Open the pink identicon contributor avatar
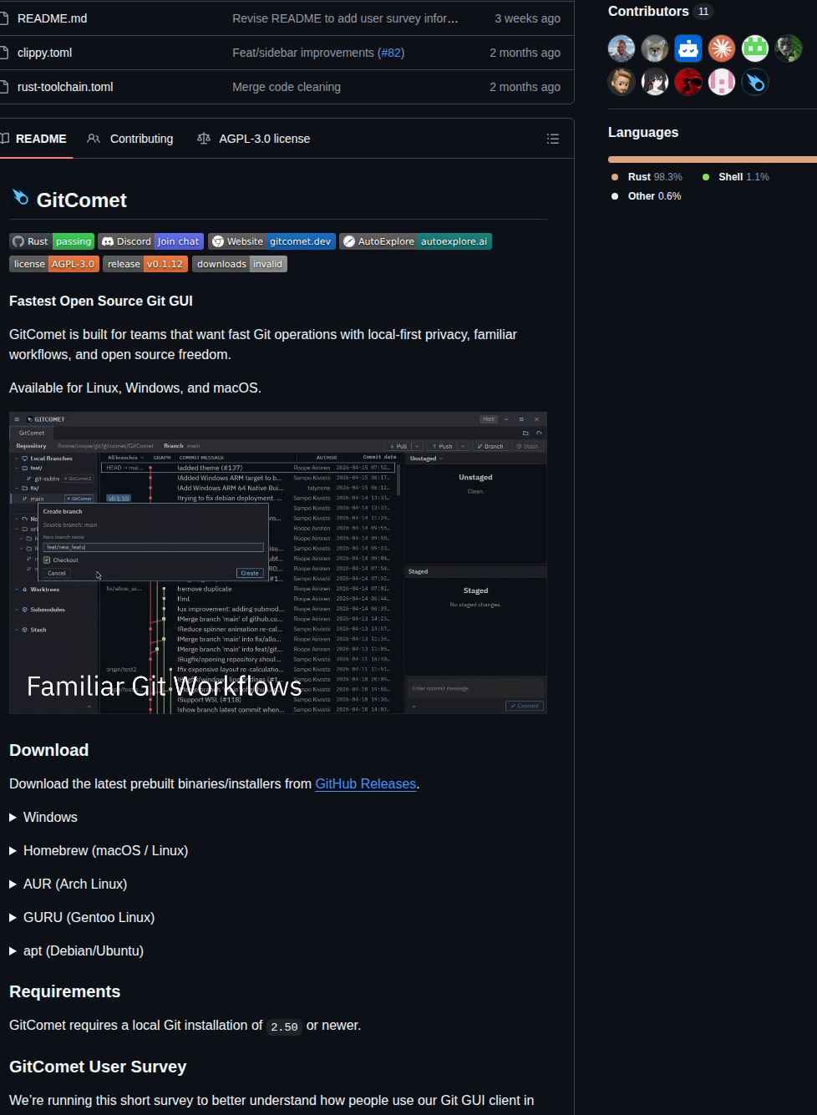The image size is (817, 1115). (x=722, y=82)
